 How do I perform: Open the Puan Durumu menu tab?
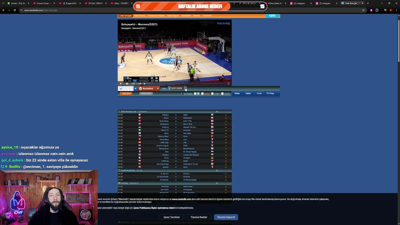[140, 16]
